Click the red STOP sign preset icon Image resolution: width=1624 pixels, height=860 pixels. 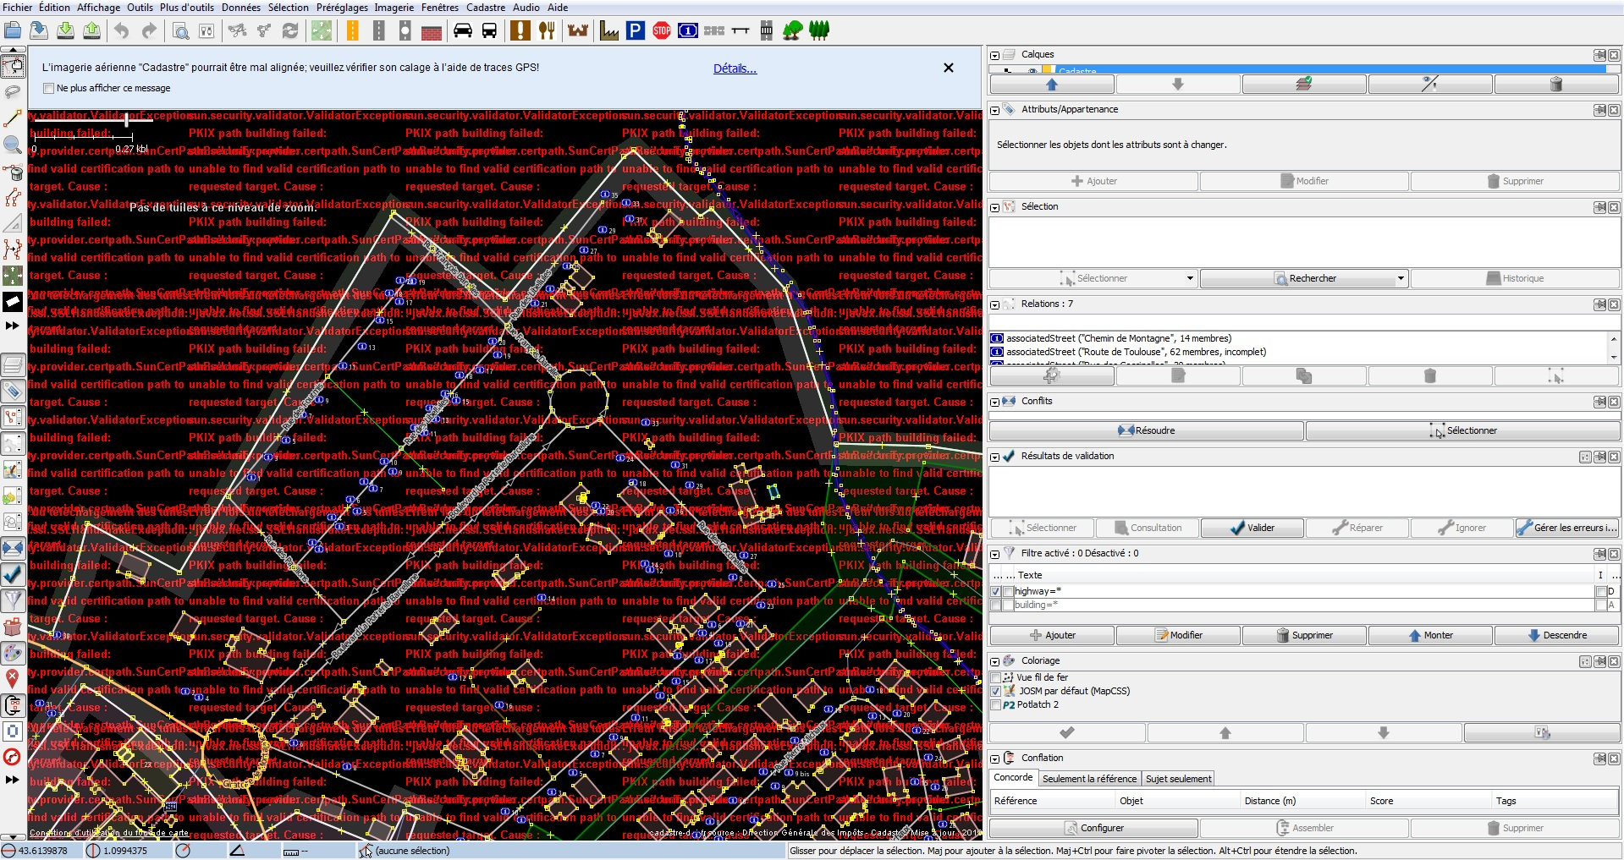coord(662,31)
